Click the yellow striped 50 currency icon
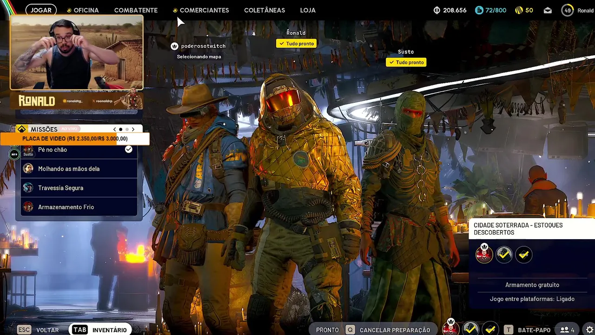The height and width of the screenshot is (335, 595). coord(519,10)
